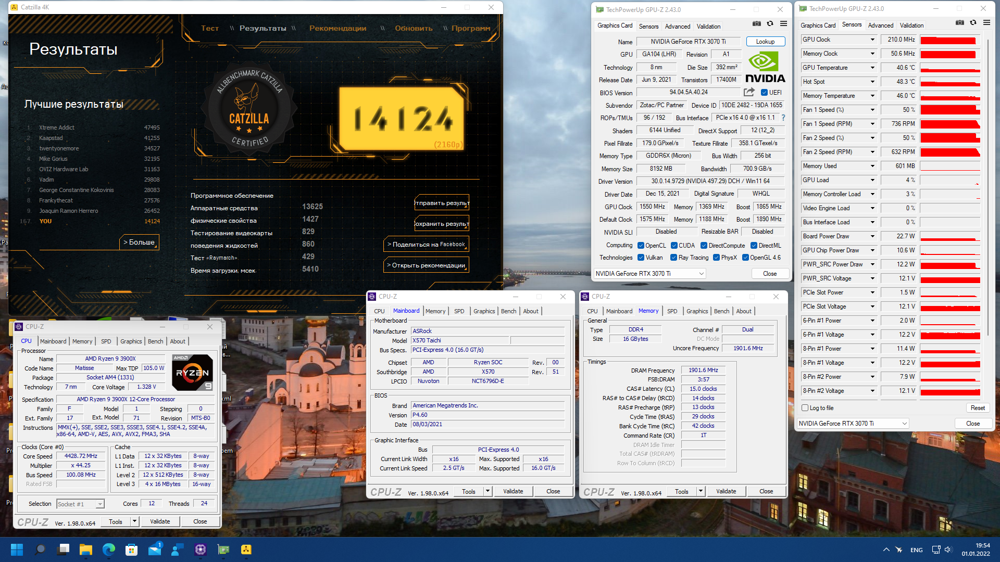Image resolution: width=1000 pixels, height=562 pixels.
Task: Toggle DirectCompute checkbox
Action: tap(704, 246)
